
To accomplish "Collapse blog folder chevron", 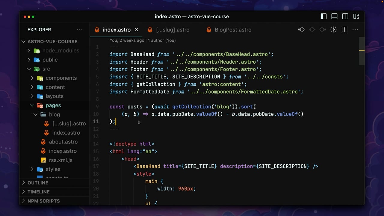I will (35, 115).
